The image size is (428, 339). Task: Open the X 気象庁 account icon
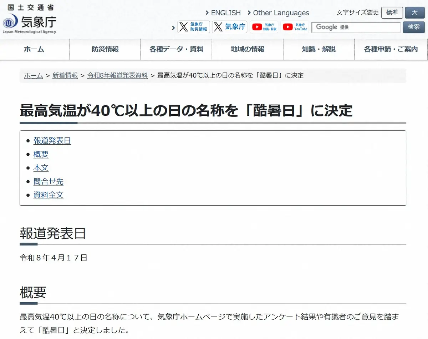tap(229, 27)
